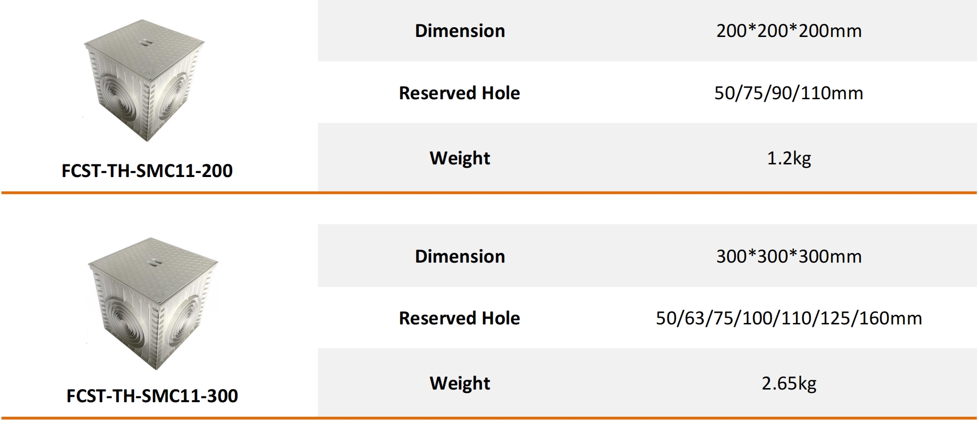Click the orange divider under the 300 model
Viewport: 979px width, 444px height.
(489, 418)
